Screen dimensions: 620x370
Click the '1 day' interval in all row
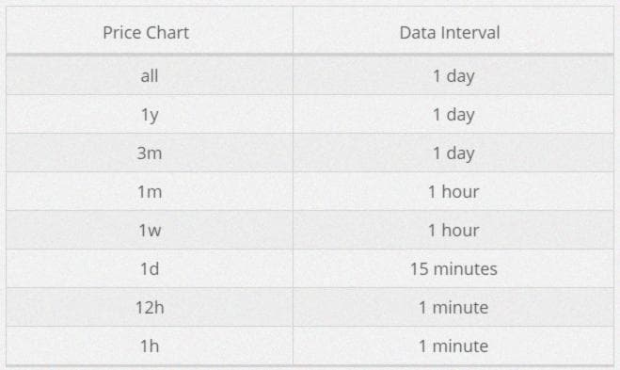tap(453, 75)
